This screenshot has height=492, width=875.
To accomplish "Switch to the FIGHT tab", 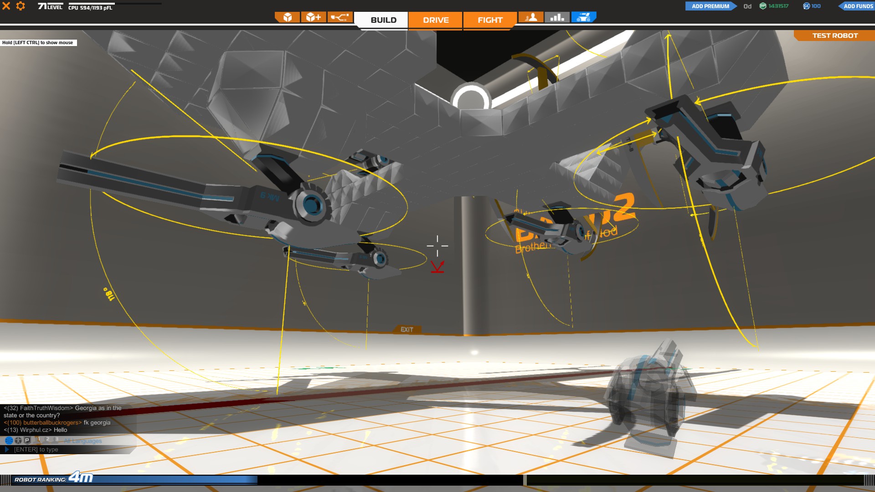I will 490,20.
